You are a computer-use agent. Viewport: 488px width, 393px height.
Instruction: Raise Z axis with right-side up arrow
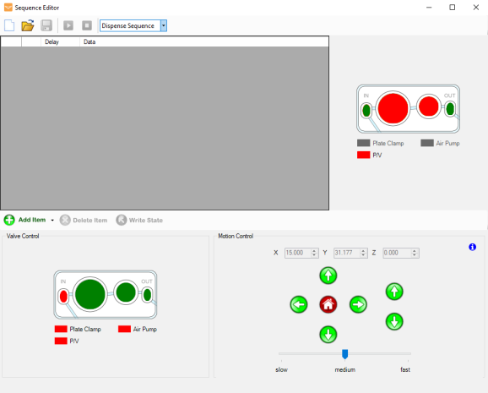point(394,292)
